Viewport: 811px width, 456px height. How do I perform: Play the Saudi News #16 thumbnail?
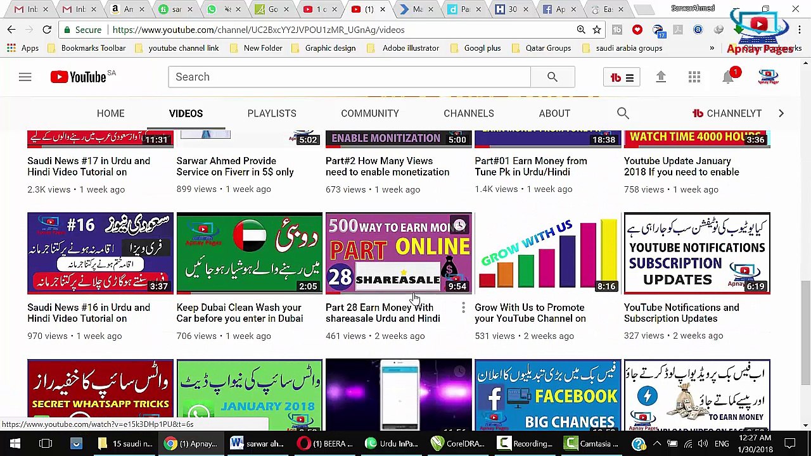coord(100,253)
